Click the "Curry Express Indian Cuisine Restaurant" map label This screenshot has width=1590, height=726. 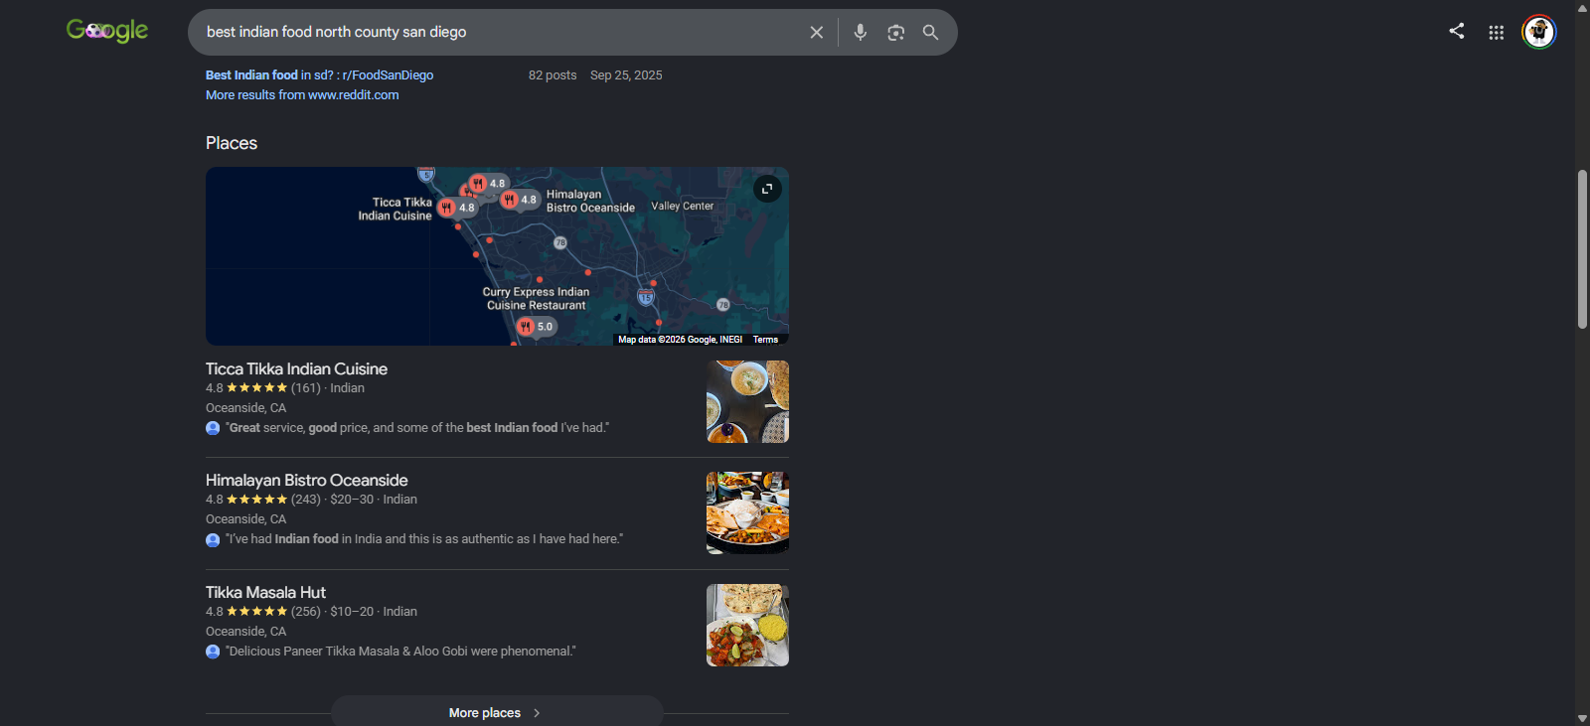click(536, 299)
